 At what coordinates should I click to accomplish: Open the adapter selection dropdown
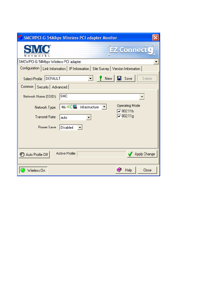[156, 62]
